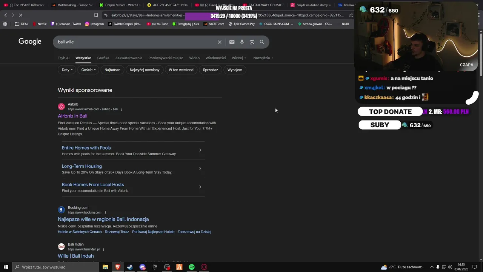Screen dimensions: 483x272
Task: Clear the search box with the X icon
Action: click(x=220, y=42)
